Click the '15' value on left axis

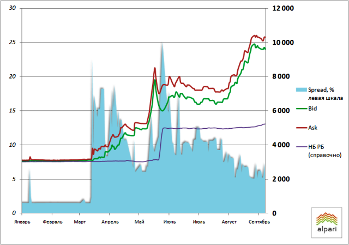(13, 111)
